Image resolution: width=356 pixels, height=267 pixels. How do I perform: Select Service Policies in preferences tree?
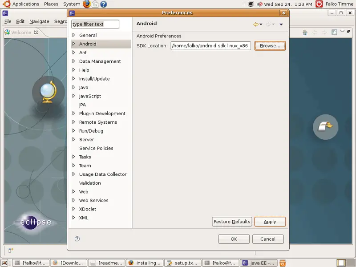point(96,148)
